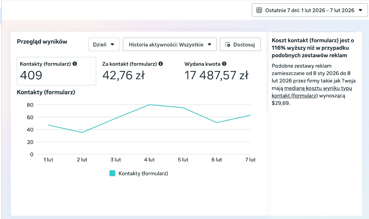369x219 pixels.
Task: Click info icon next to Za kontakt (formularz)
Action: 160,64
